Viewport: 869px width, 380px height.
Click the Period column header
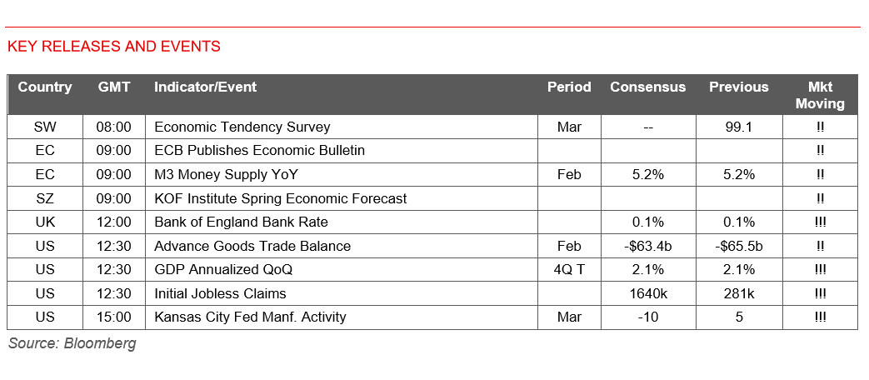[x=569, y=87]
